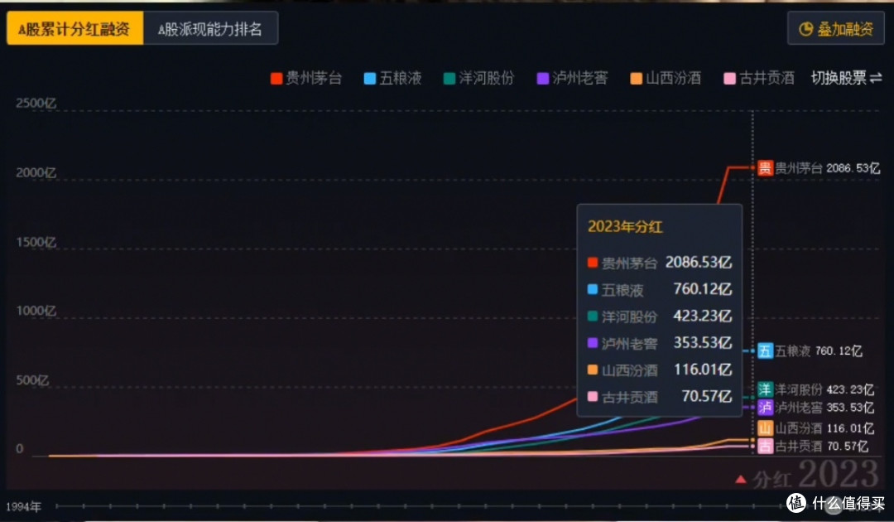The image size is (894, 522).
Task: Click end label 泸州老窖 353.53亿
Action: coord(824,408)
